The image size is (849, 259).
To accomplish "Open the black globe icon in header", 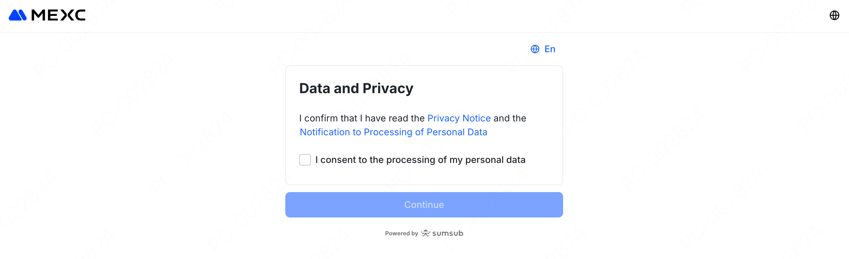I will pyautogui.click(x=834, y=15).
